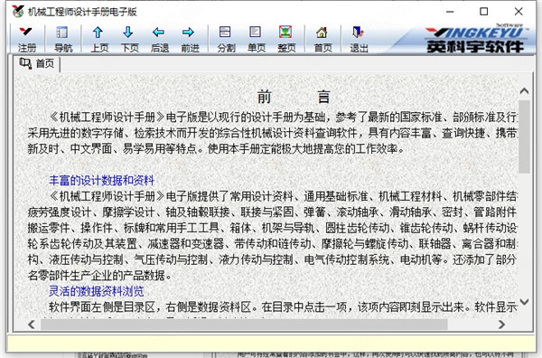
Task: Switch to the 首页 tab
Action: pyautogui.click(x=37, y=63)
